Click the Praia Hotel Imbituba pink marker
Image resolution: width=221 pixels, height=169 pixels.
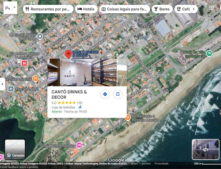click(x=79, y=145)
